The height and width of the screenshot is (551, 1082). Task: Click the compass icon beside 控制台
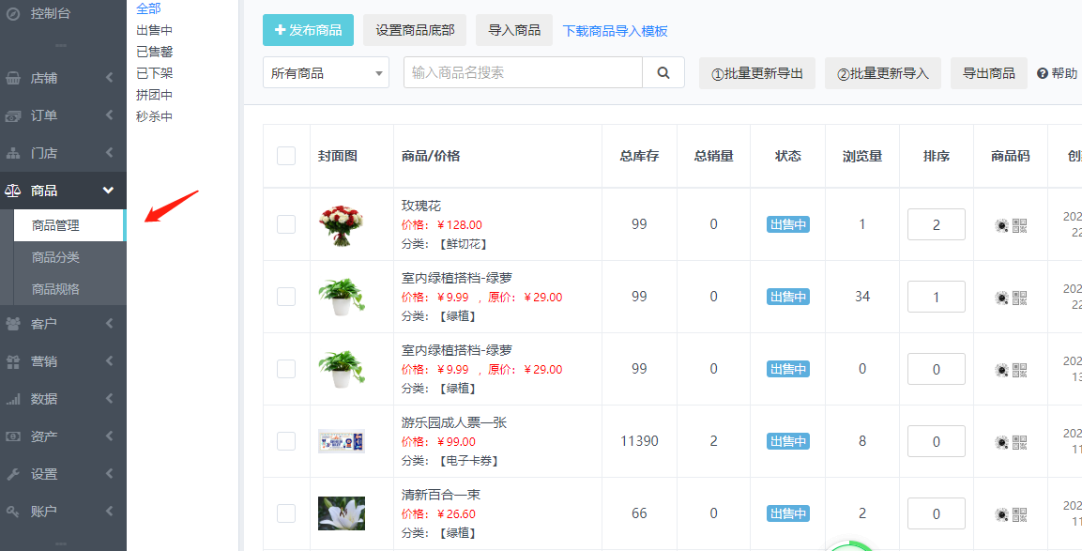click(x=12, y=13)
